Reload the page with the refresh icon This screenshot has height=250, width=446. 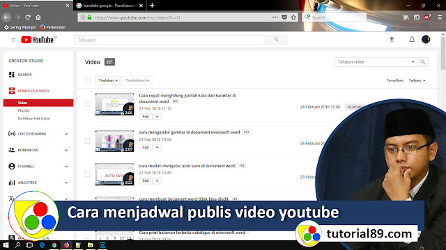28,17
